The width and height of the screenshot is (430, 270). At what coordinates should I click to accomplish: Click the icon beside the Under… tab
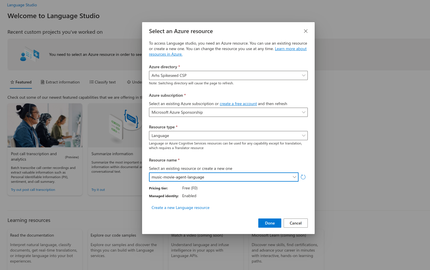pos(129,82)
